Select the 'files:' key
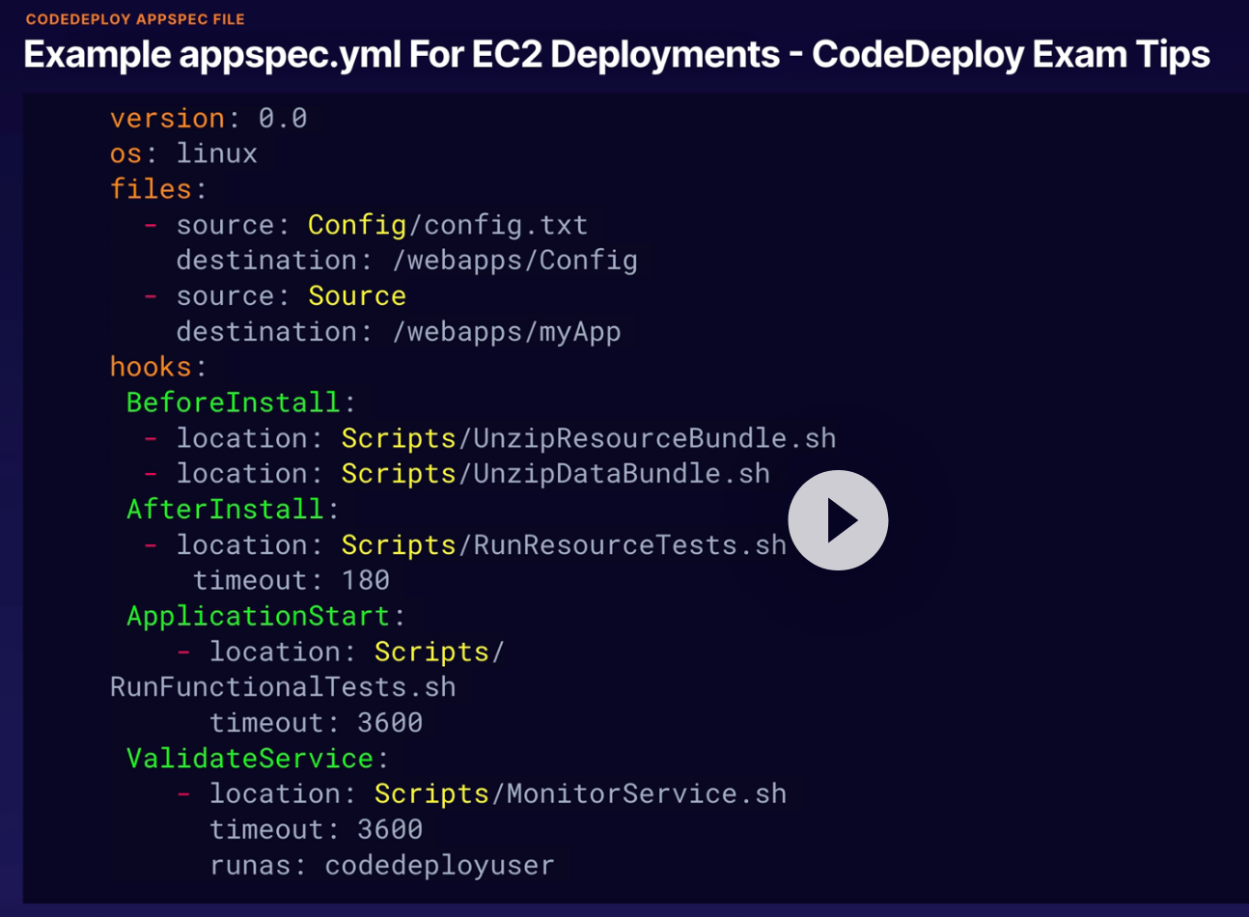The image size is (1249, 917). [158, 189]
